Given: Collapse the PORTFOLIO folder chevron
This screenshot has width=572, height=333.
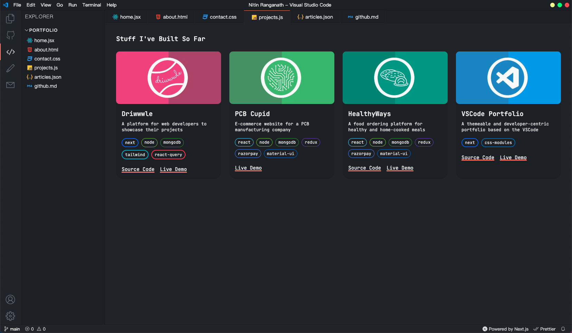Looking at the screenshot, I should pyautogui.click(x=27, y=30).
